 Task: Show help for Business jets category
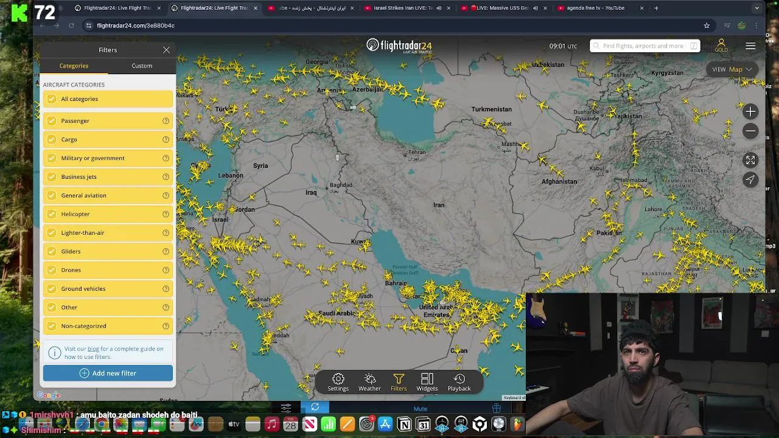pos(166,177)
